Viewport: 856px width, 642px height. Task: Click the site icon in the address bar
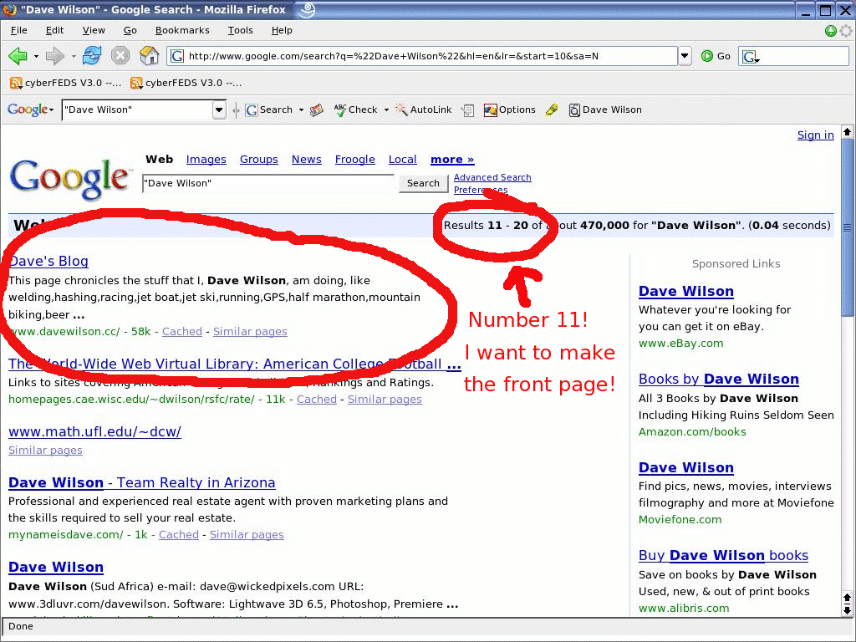177,56
